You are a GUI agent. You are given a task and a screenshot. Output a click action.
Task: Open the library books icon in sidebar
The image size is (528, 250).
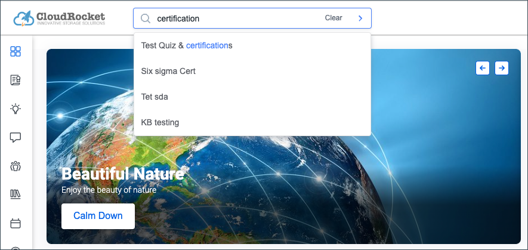tap(16, 195)
